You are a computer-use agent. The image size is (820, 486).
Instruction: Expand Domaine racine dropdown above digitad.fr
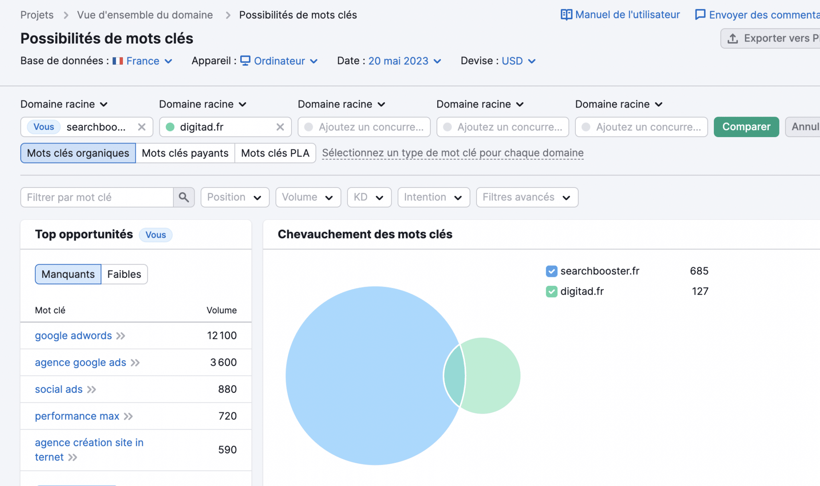click(203, 104)
